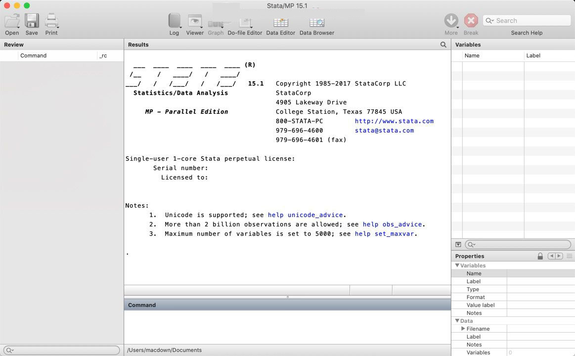575x356 pixels.
Task: Open the Viewer eye icon
Action: point(195,21)
